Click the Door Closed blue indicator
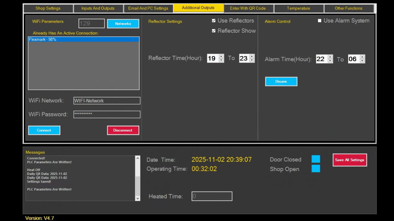The height and width of the screenshot is (221, 394). (x=316, y=159)
